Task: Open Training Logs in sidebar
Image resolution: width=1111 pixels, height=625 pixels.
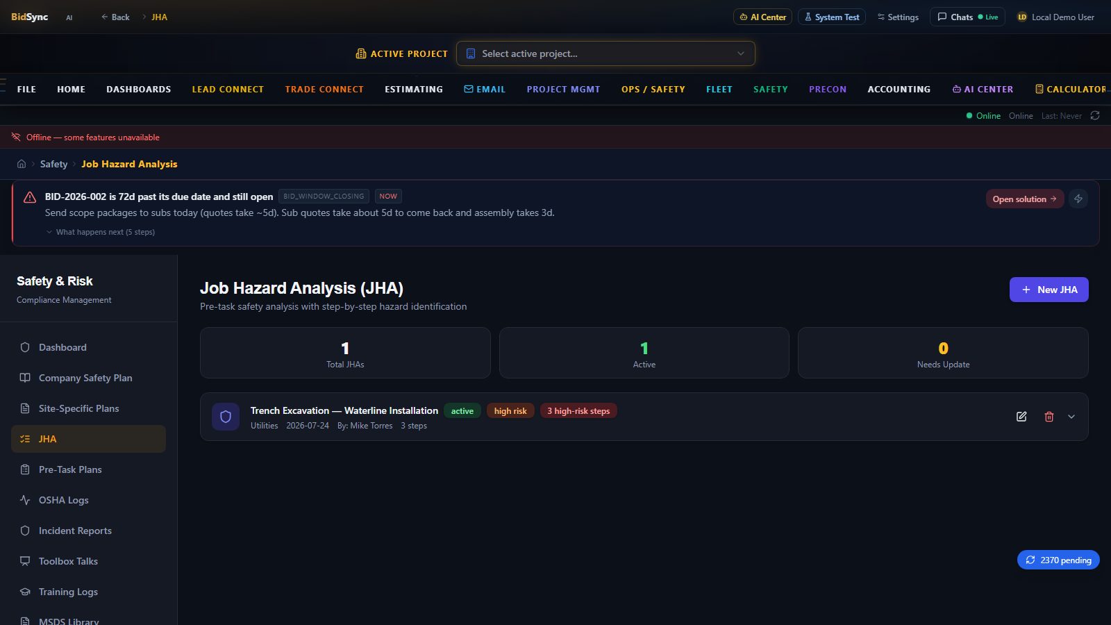Action: (x=88, y=592)
